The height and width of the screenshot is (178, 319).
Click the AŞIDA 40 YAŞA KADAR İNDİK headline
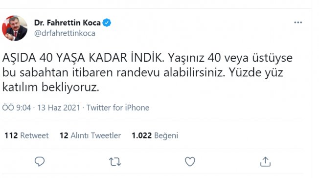click(83, 58)
